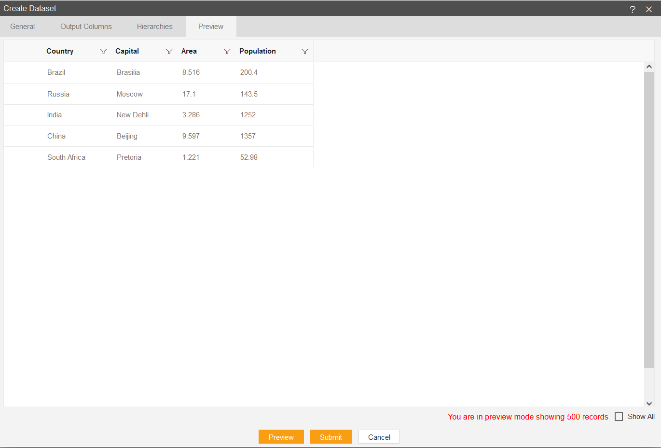Screen dimensions: 661x448
Task: Cancel the dataset creation
Action: click(379, 437)
